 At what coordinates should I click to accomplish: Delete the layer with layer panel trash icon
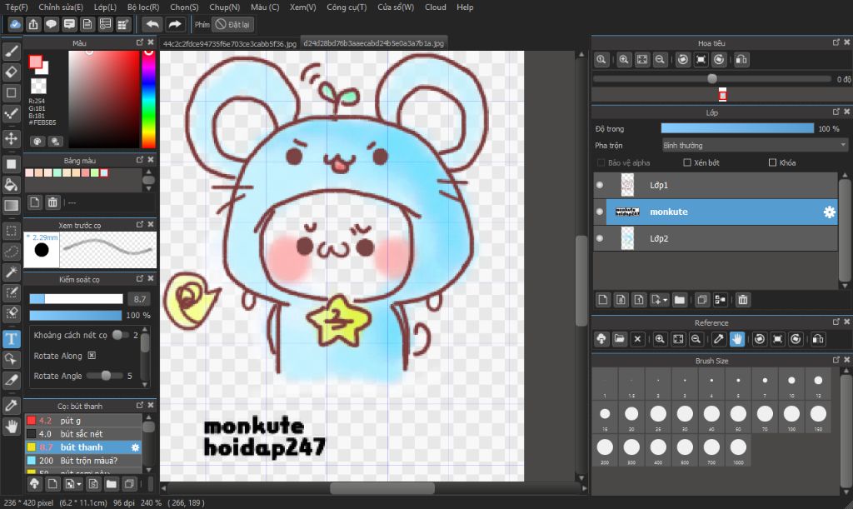coord(742,300)
